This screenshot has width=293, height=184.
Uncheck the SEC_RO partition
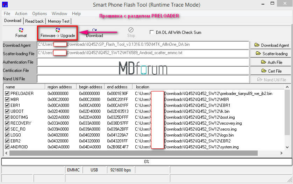click(x=7, y=129)
